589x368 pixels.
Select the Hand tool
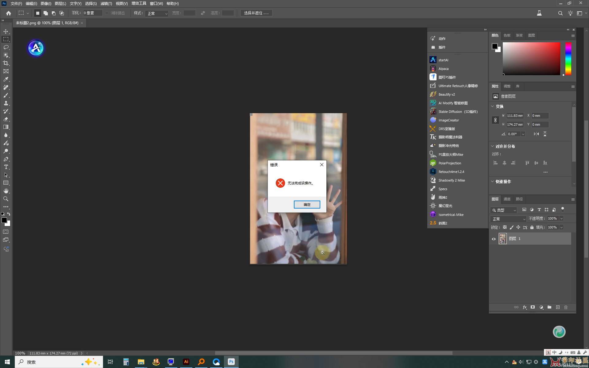pos(6,191)
